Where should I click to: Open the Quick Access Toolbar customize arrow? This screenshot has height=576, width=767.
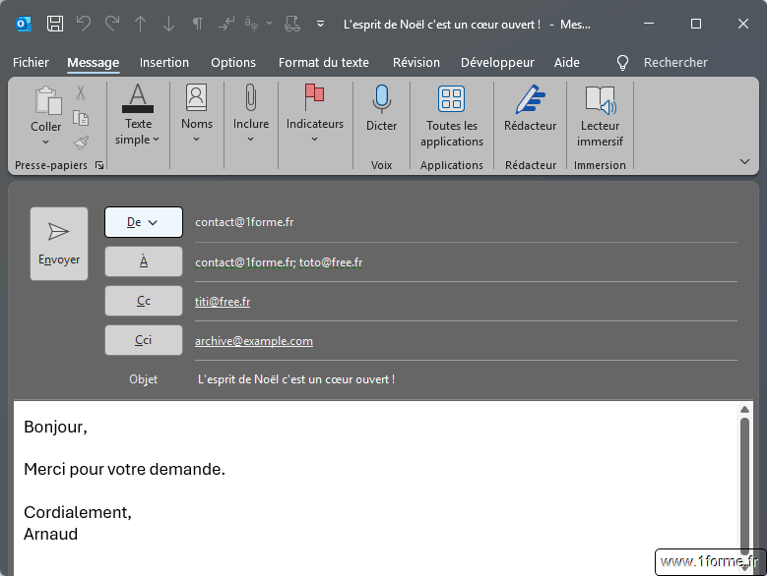tap(320, 24)
